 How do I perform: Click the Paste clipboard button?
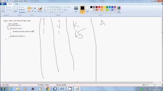[x=3, y=8]
